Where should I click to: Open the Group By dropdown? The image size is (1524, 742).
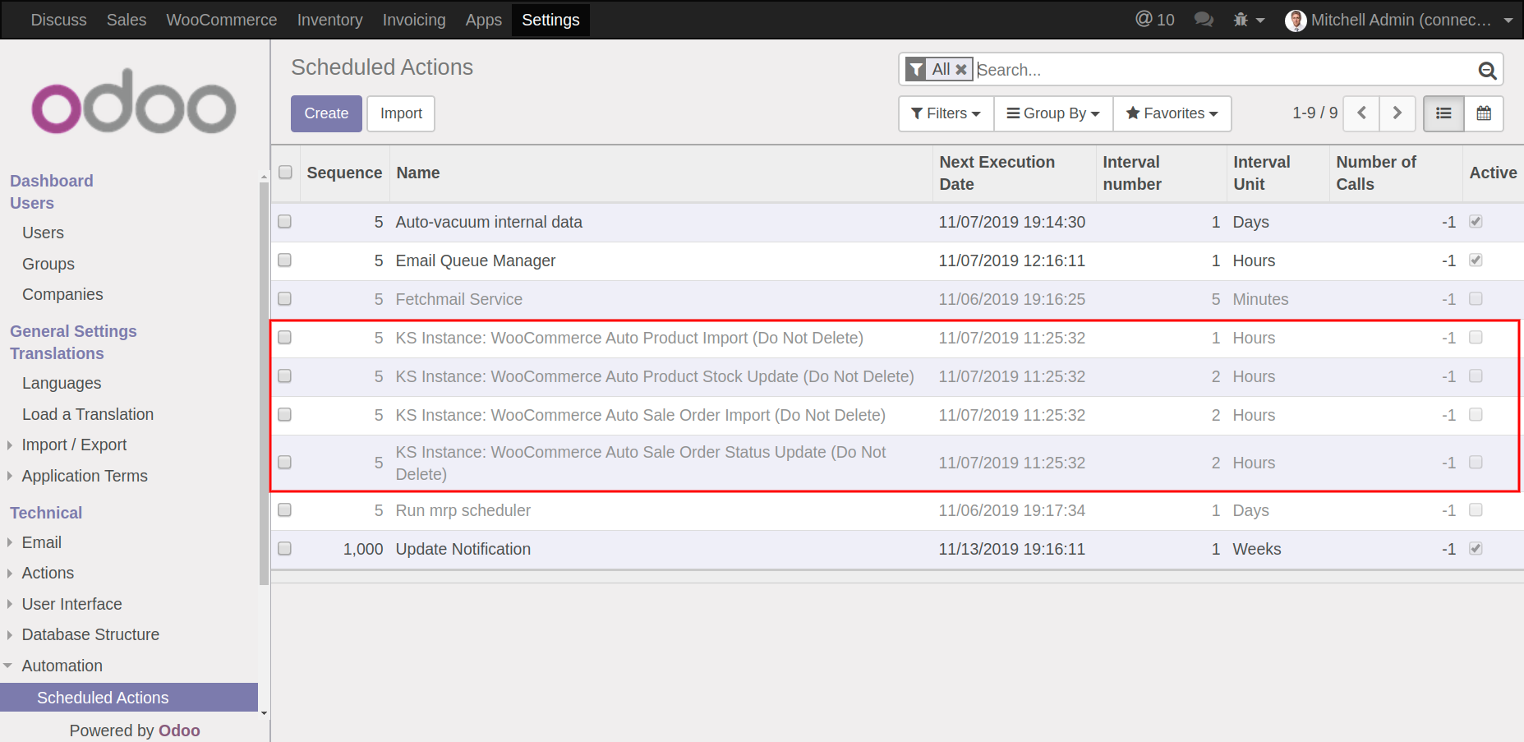click(1053, 113)
